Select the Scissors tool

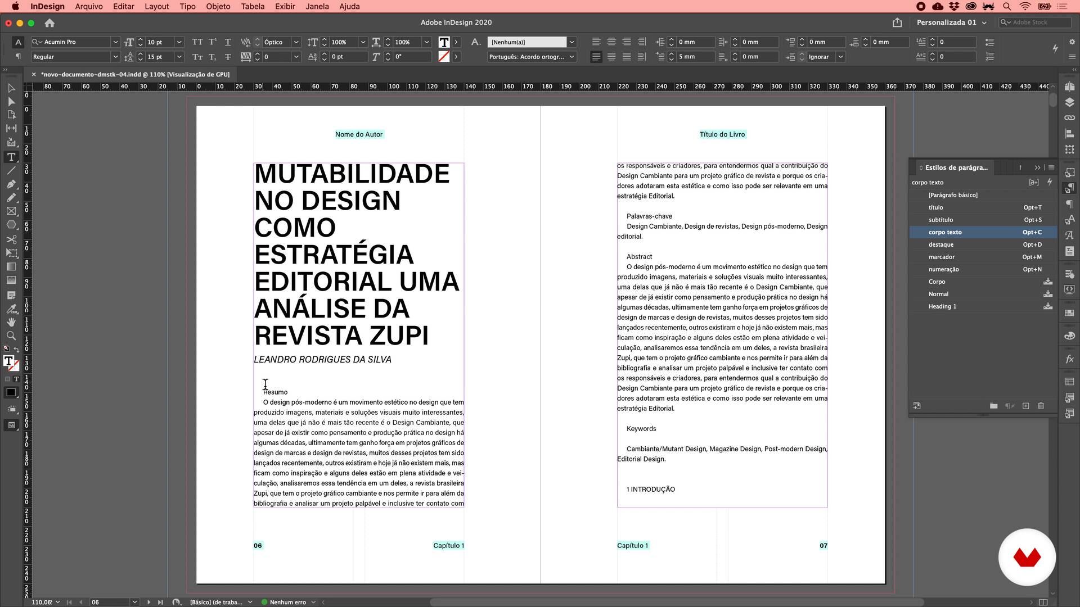tap(11, 239)
